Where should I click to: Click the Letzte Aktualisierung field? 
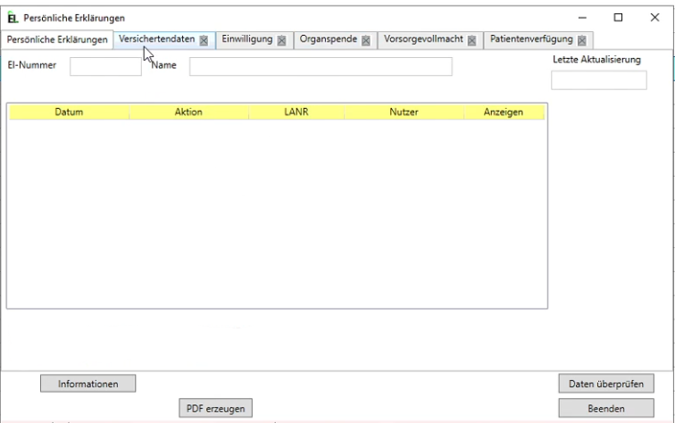tap(598, 80)
